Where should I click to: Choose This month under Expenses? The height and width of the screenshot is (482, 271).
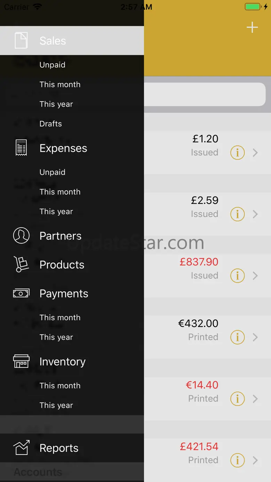(60, 192)
